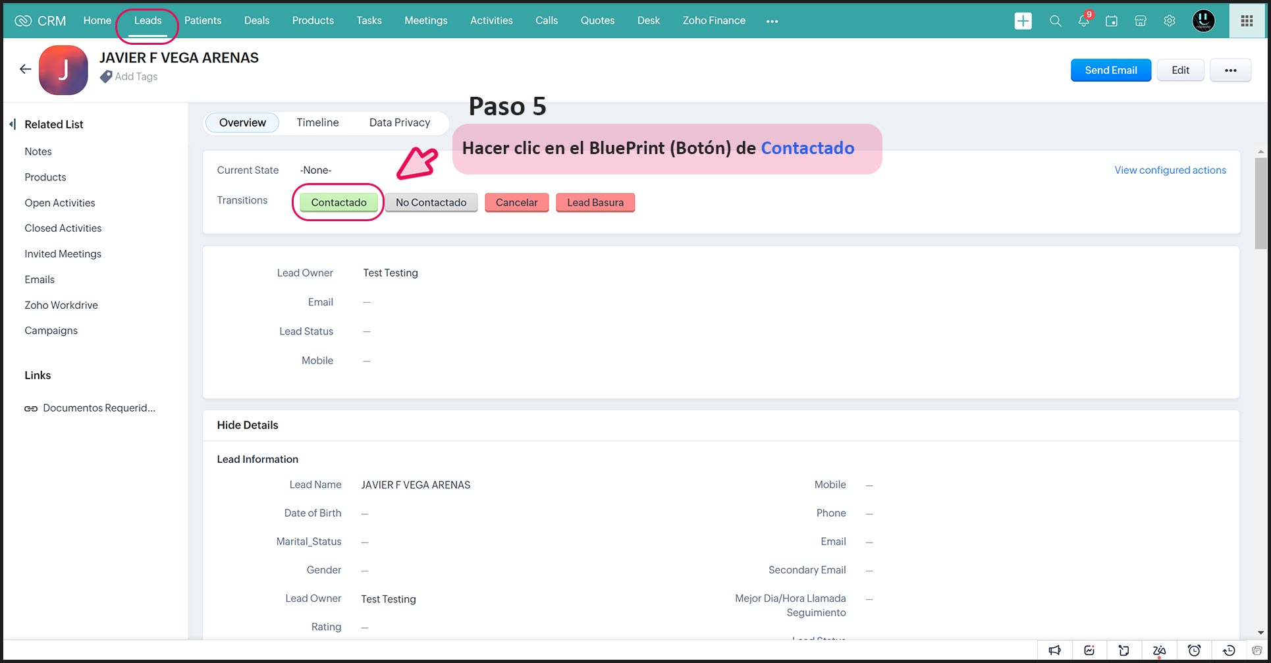Click the Add Tags label icon
Image resolution: width=1271 pixels, height=663 pixels.
106,77
